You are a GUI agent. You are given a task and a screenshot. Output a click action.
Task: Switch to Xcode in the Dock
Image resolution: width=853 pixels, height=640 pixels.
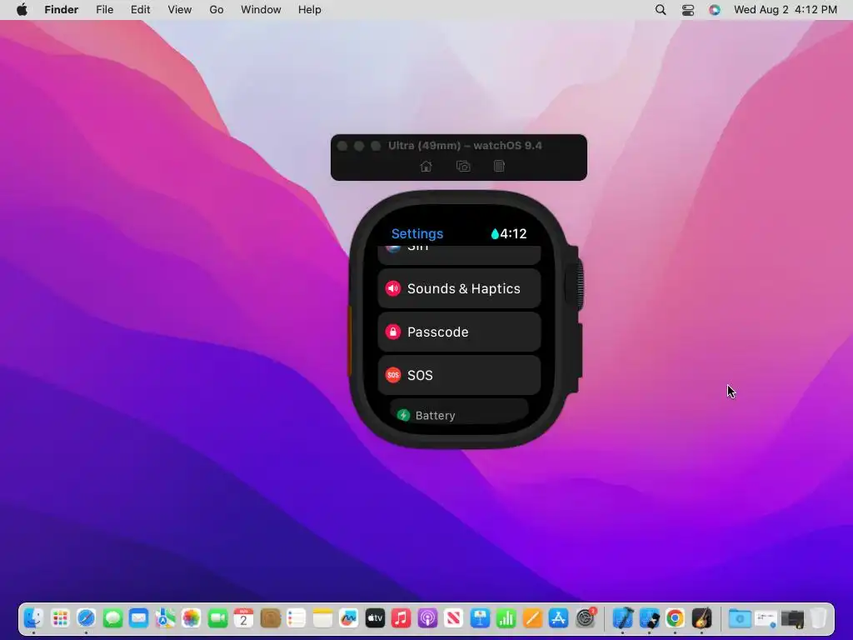[x=623, y=618]
